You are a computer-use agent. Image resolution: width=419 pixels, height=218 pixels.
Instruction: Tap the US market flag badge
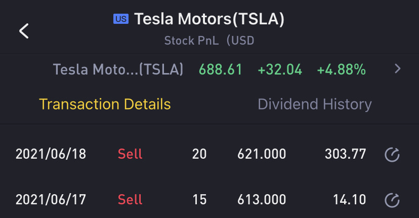coord(121,20)
